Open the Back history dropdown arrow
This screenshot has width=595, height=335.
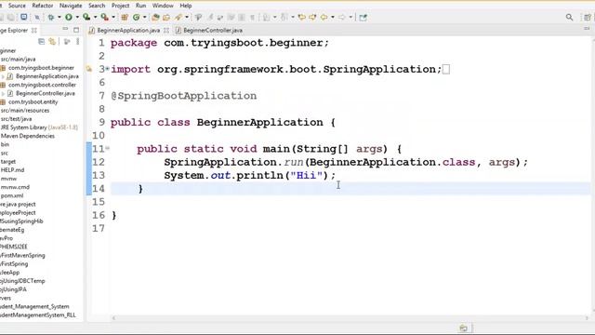point(333,17)
